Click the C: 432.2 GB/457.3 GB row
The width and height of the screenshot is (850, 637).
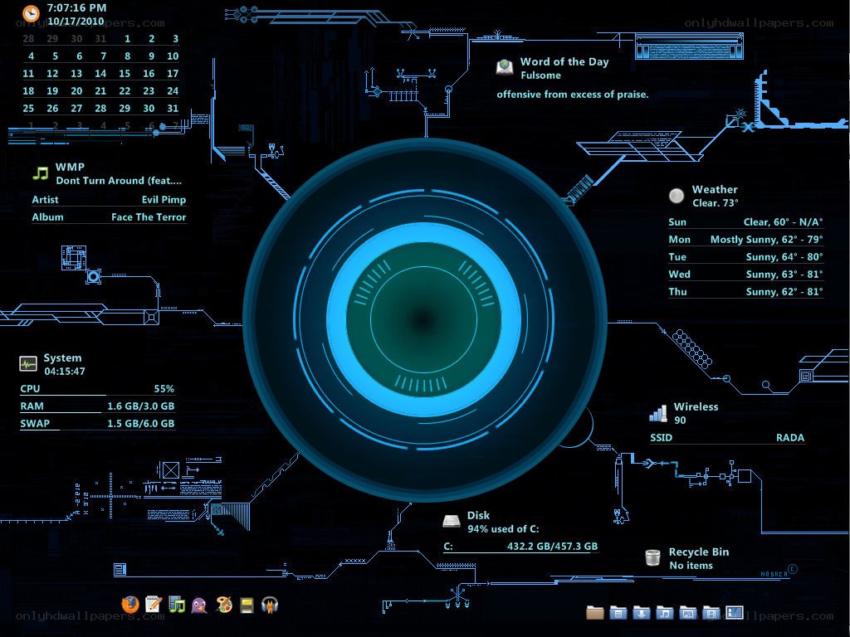click(520, 547)
